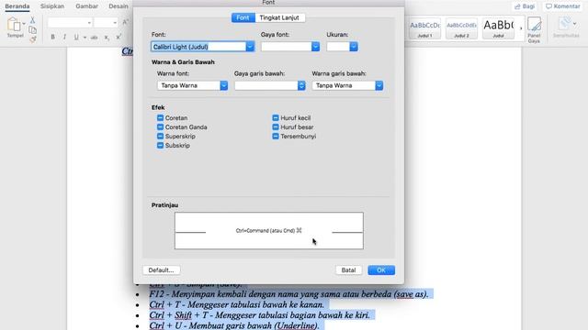Screen dimensions: 588x330
Task: Open Gaya font style dropdown
Action: (x=315, y=47)
